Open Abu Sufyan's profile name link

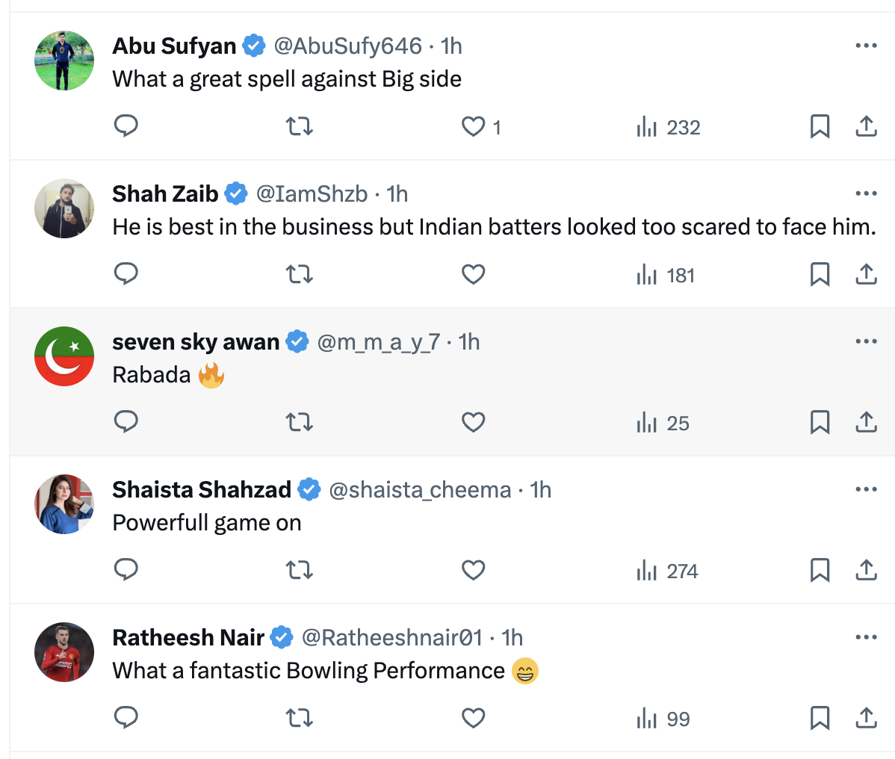pos(174,46)
